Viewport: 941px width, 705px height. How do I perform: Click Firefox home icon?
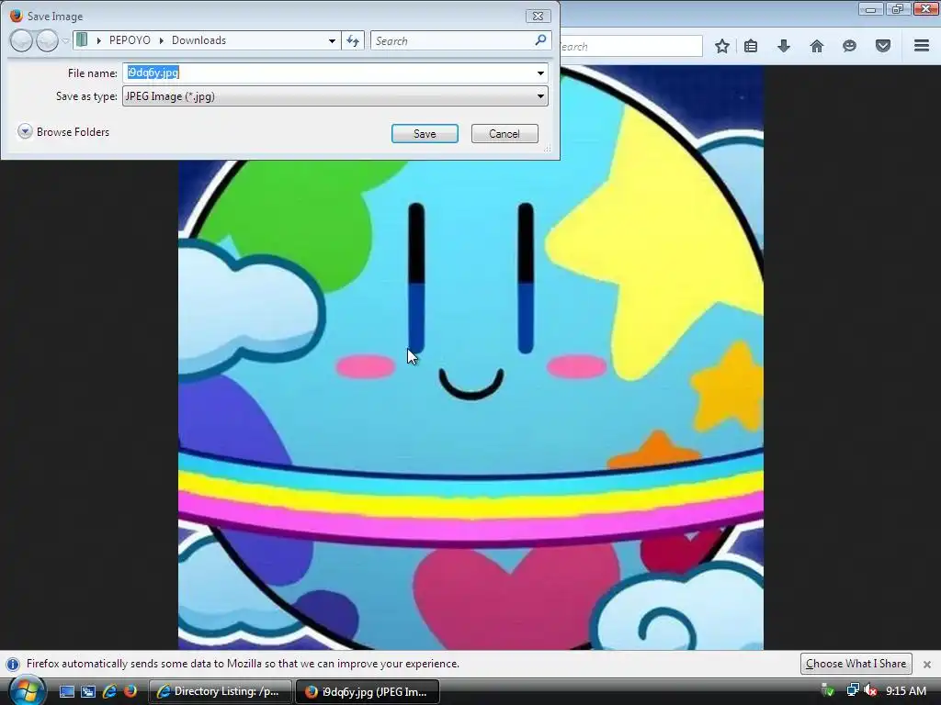click(817, 46)
